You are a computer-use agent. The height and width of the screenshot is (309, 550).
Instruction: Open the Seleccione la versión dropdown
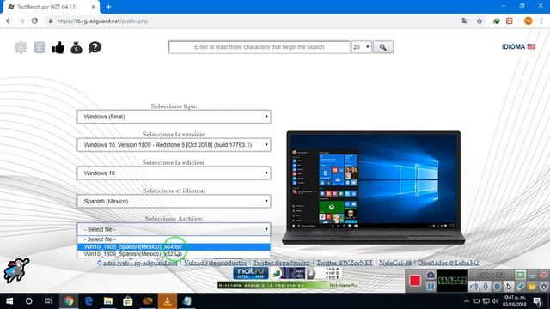(x=174, y=145)
